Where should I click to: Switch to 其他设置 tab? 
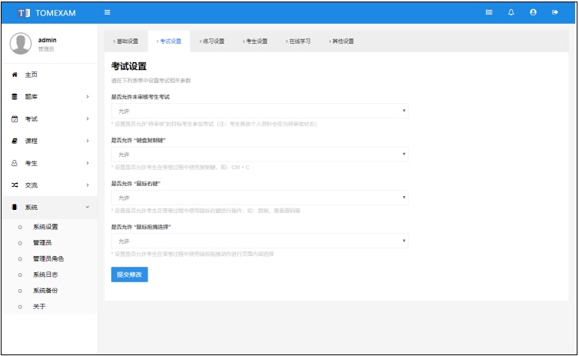[341, 41]
